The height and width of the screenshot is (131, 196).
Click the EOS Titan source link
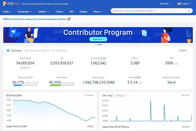(186, 95)
